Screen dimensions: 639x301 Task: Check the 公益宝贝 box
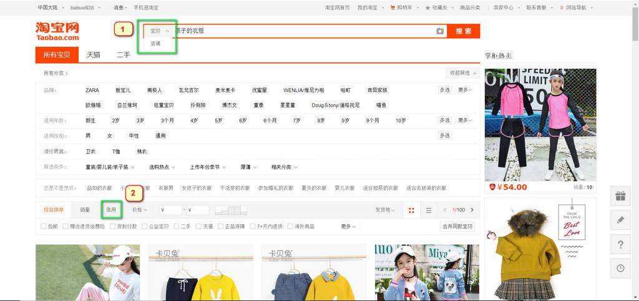[144, 226]
